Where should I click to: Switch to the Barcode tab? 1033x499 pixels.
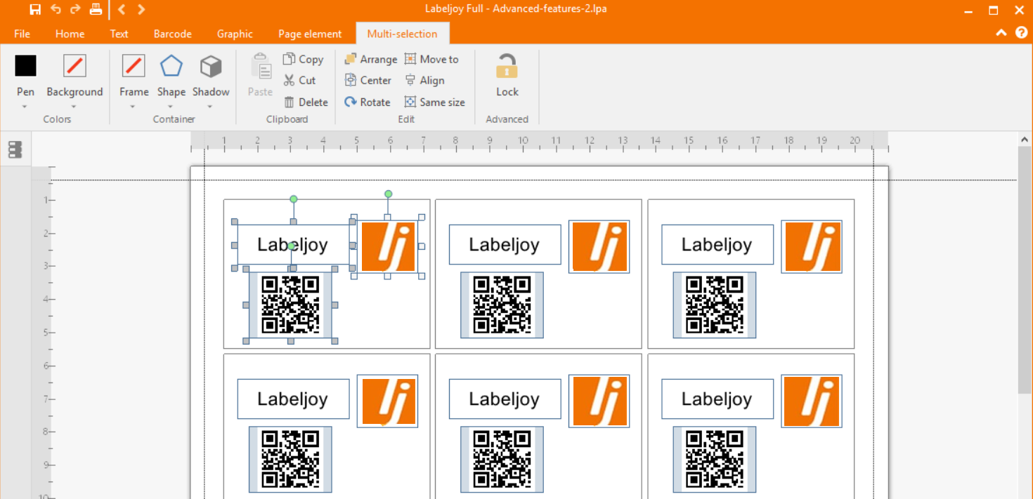tap(172, 34)
